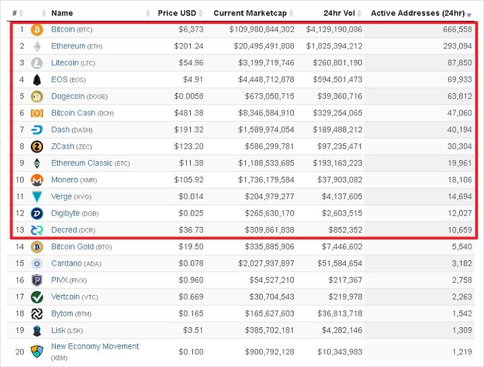Select Monero active addresses 18,106
The width and height of the screenshot is (484, 367).
tap(460, 179)
